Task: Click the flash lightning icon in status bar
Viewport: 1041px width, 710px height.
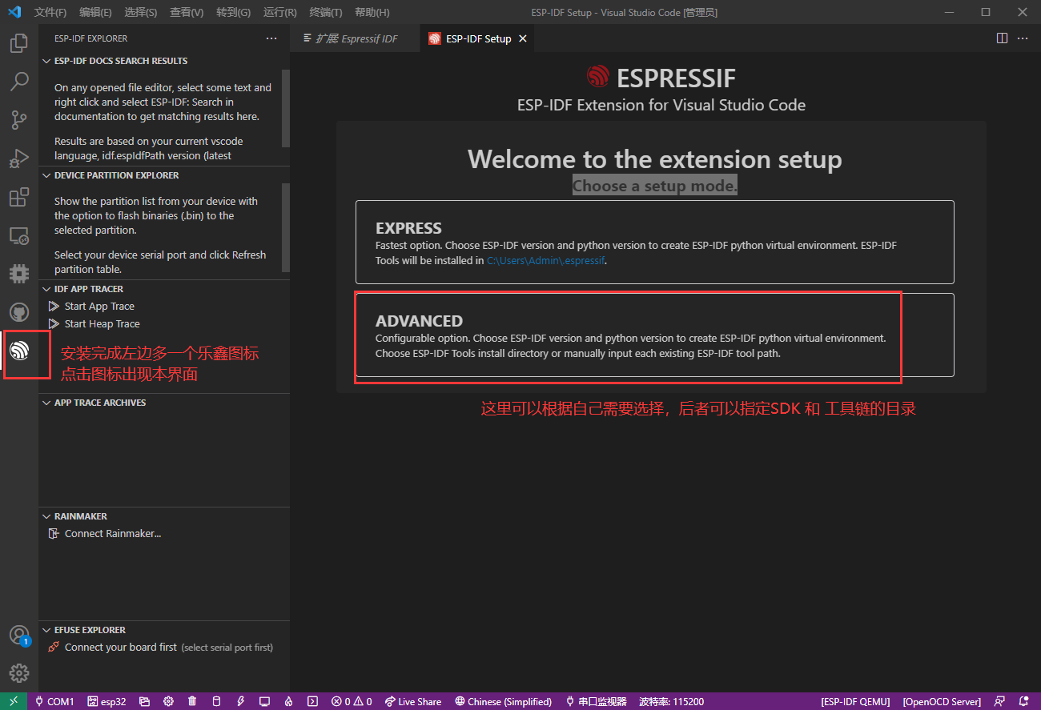Action: [240, 701]
